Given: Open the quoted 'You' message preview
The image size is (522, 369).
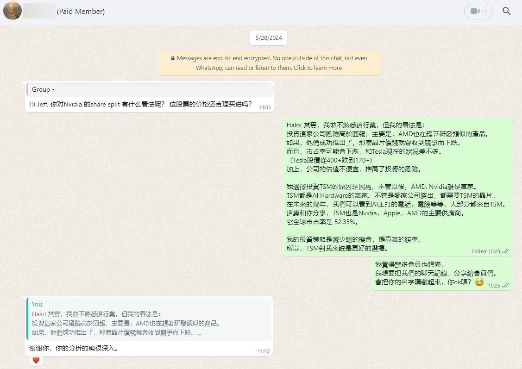Looking at the screenshot, I should [150, 319].
